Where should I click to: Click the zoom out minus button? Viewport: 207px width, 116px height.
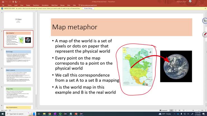pos(187,110)
